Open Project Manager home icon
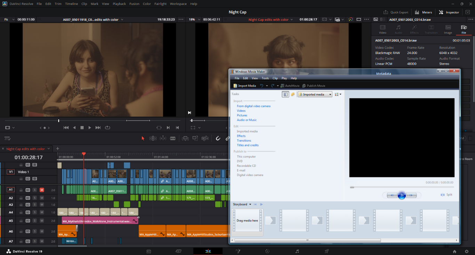The image size is (475, 255). [x=454, y=251]
